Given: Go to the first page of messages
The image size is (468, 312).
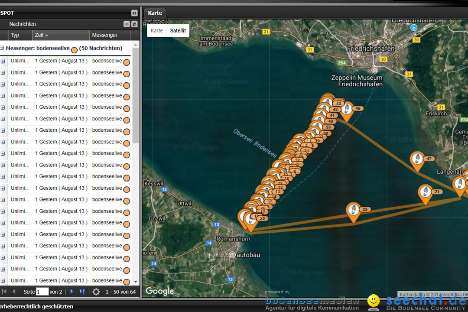Looking at the screenshot, I should [x=4, y=292].
